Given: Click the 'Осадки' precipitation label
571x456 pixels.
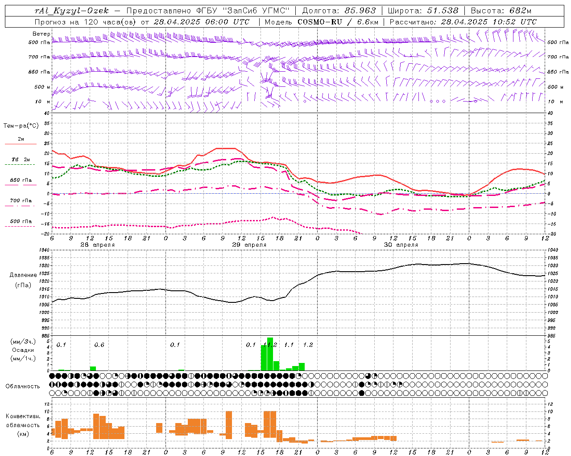Looking at the screenshot, I should (23, 350).
